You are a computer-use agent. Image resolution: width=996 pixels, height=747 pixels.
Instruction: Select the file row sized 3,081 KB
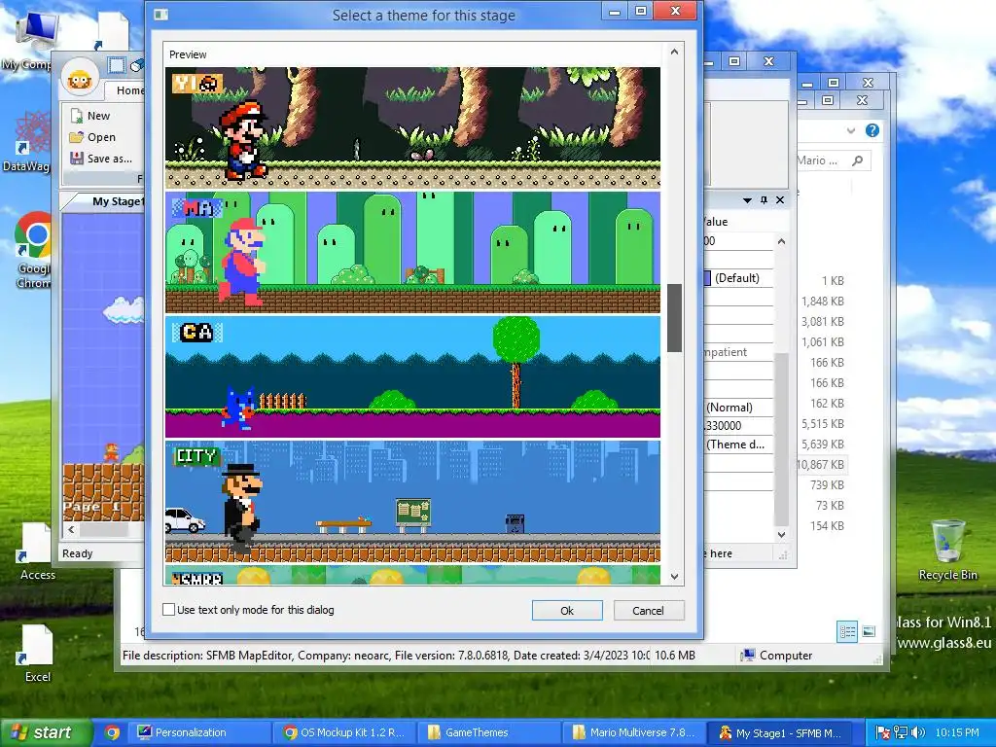point(821,321)
